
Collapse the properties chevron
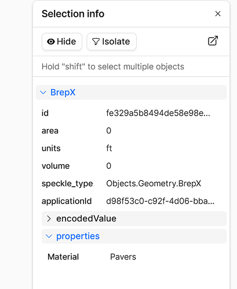pyautogui.click(x=49, y=236)
